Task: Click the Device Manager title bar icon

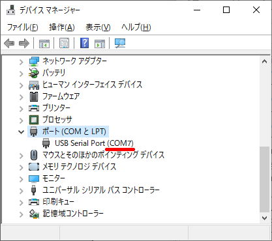Action: pyautogui.click(x=10, y=10)
